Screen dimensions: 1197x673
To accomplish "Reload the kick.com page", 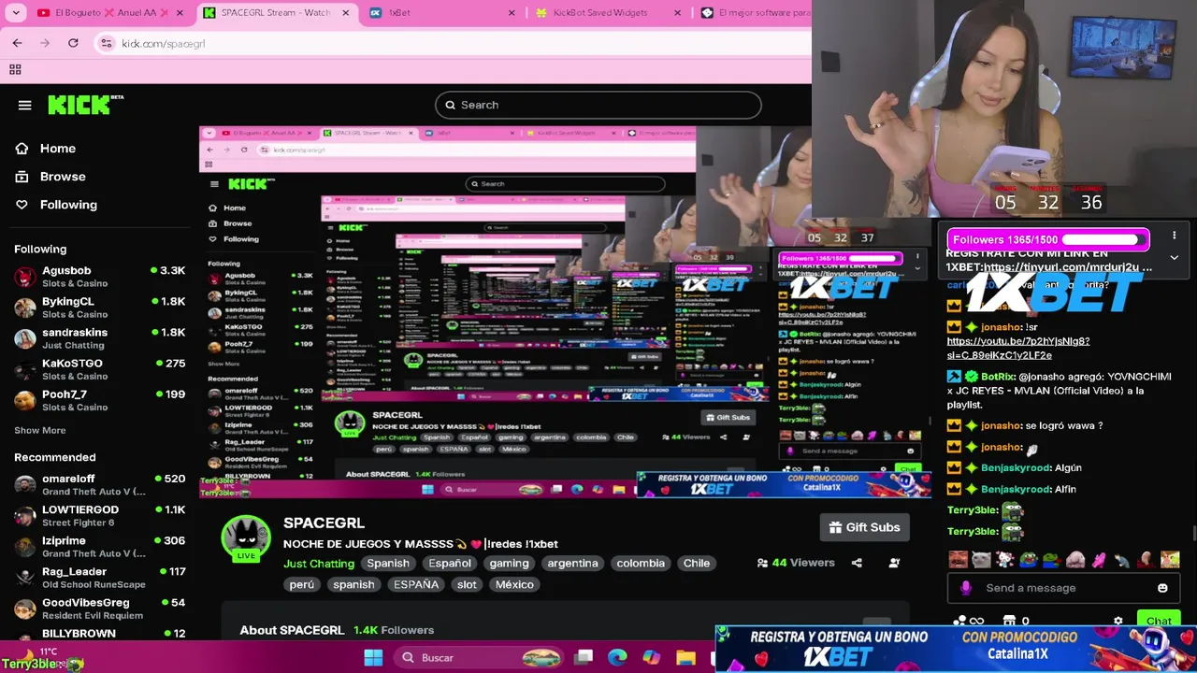I will 73,43.
